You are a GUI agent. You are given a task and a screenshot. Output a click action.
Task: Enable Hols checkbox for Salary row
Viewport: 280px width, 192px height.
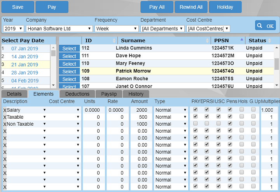[242, 110]
